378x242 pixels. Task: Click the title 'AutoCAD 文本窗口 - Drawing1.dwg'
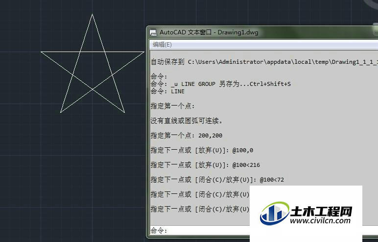point(209,32)
